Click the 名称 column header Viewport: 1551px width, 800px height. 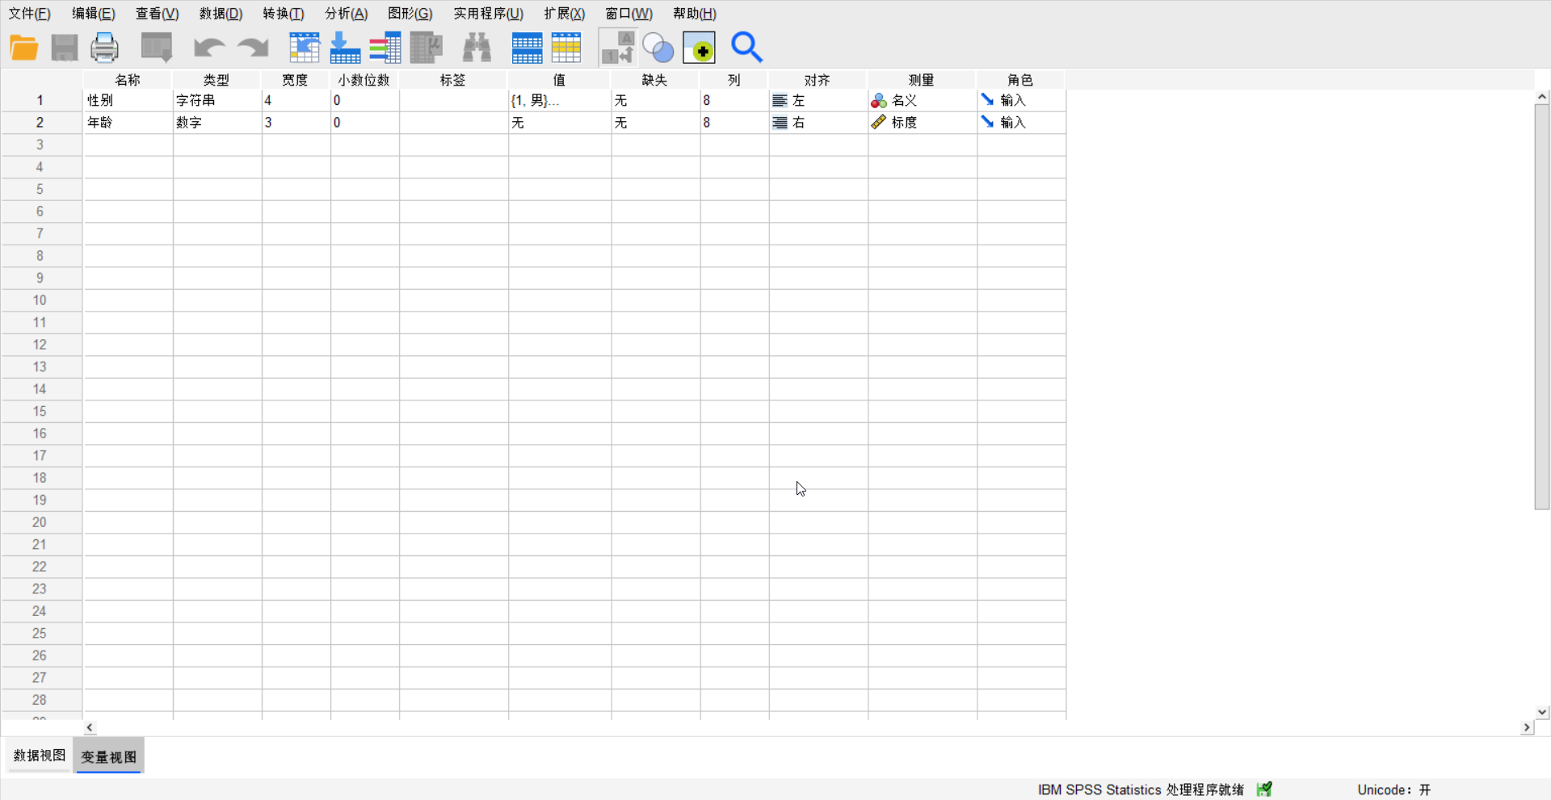click(128, 80)
